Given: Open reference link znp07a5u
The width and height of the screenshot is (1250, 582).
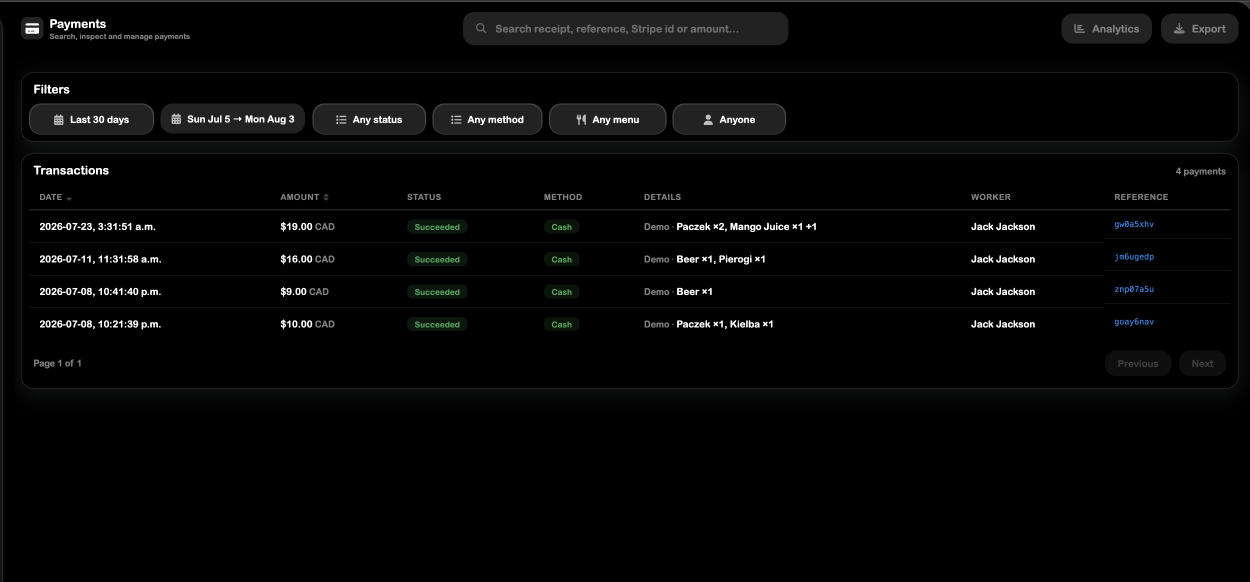Looking at the screenshot, I should click(1134, 289).
